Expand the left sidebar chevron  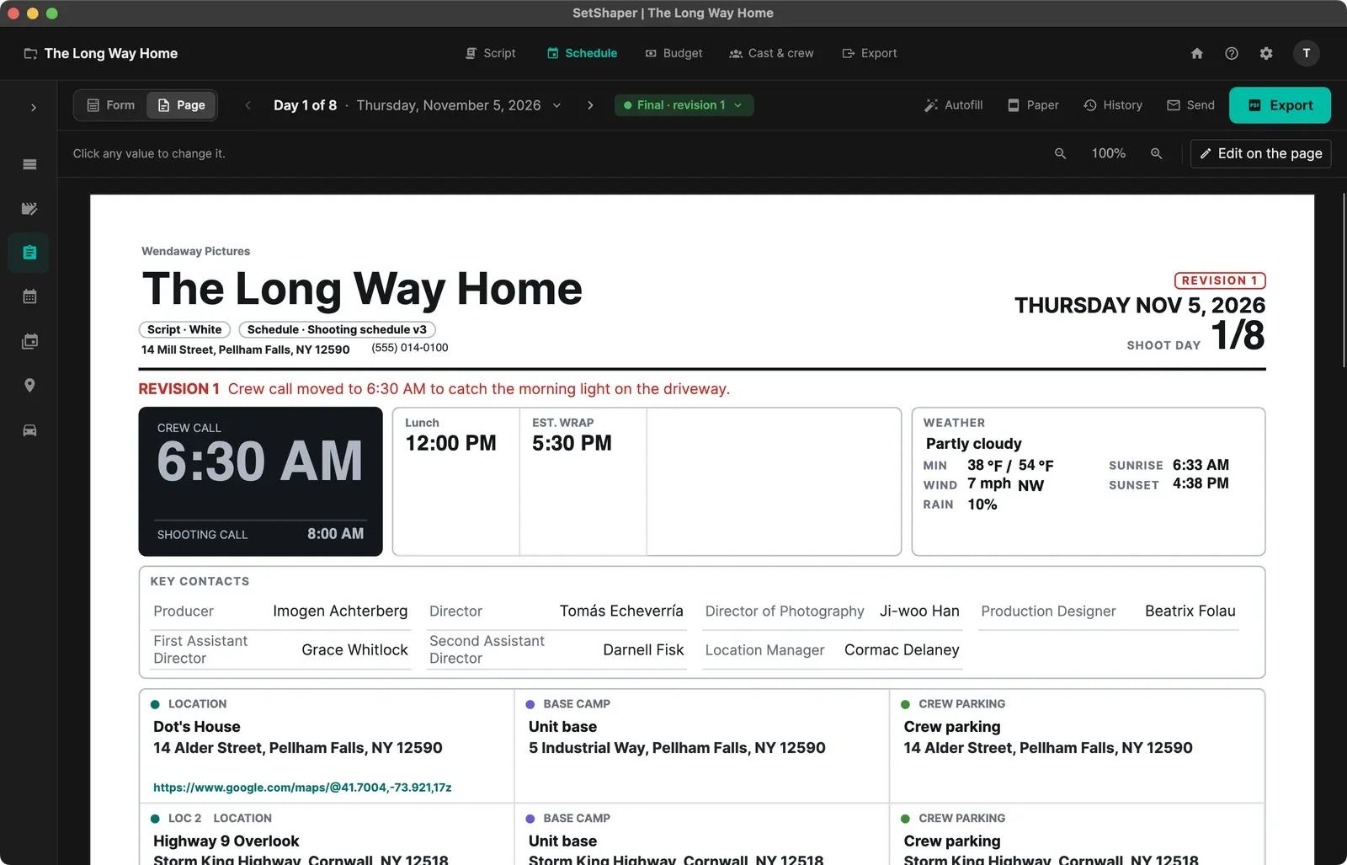pyautogui.click(x=33, y=107)
